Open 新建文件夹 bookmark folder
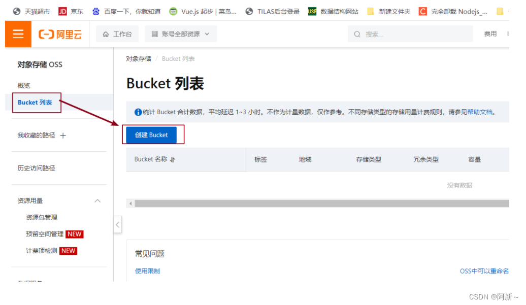 (x=389, y=11)
